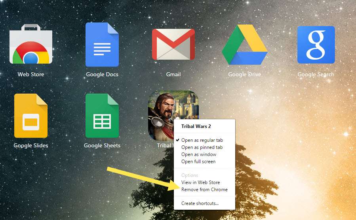Screen dimensions: 356x220
Task: Launch the Google Docs app icon
Action: (x=102, y=45)
